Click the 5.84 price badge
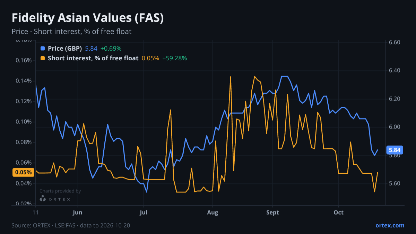The width and height of the screenshot is (416, 234). [x=395, y=150]
